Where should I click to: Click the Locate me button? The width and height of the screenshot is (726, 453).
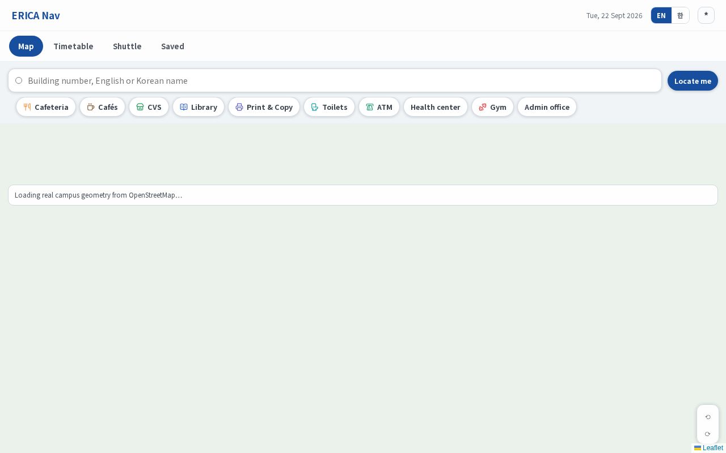click(693, 81)
